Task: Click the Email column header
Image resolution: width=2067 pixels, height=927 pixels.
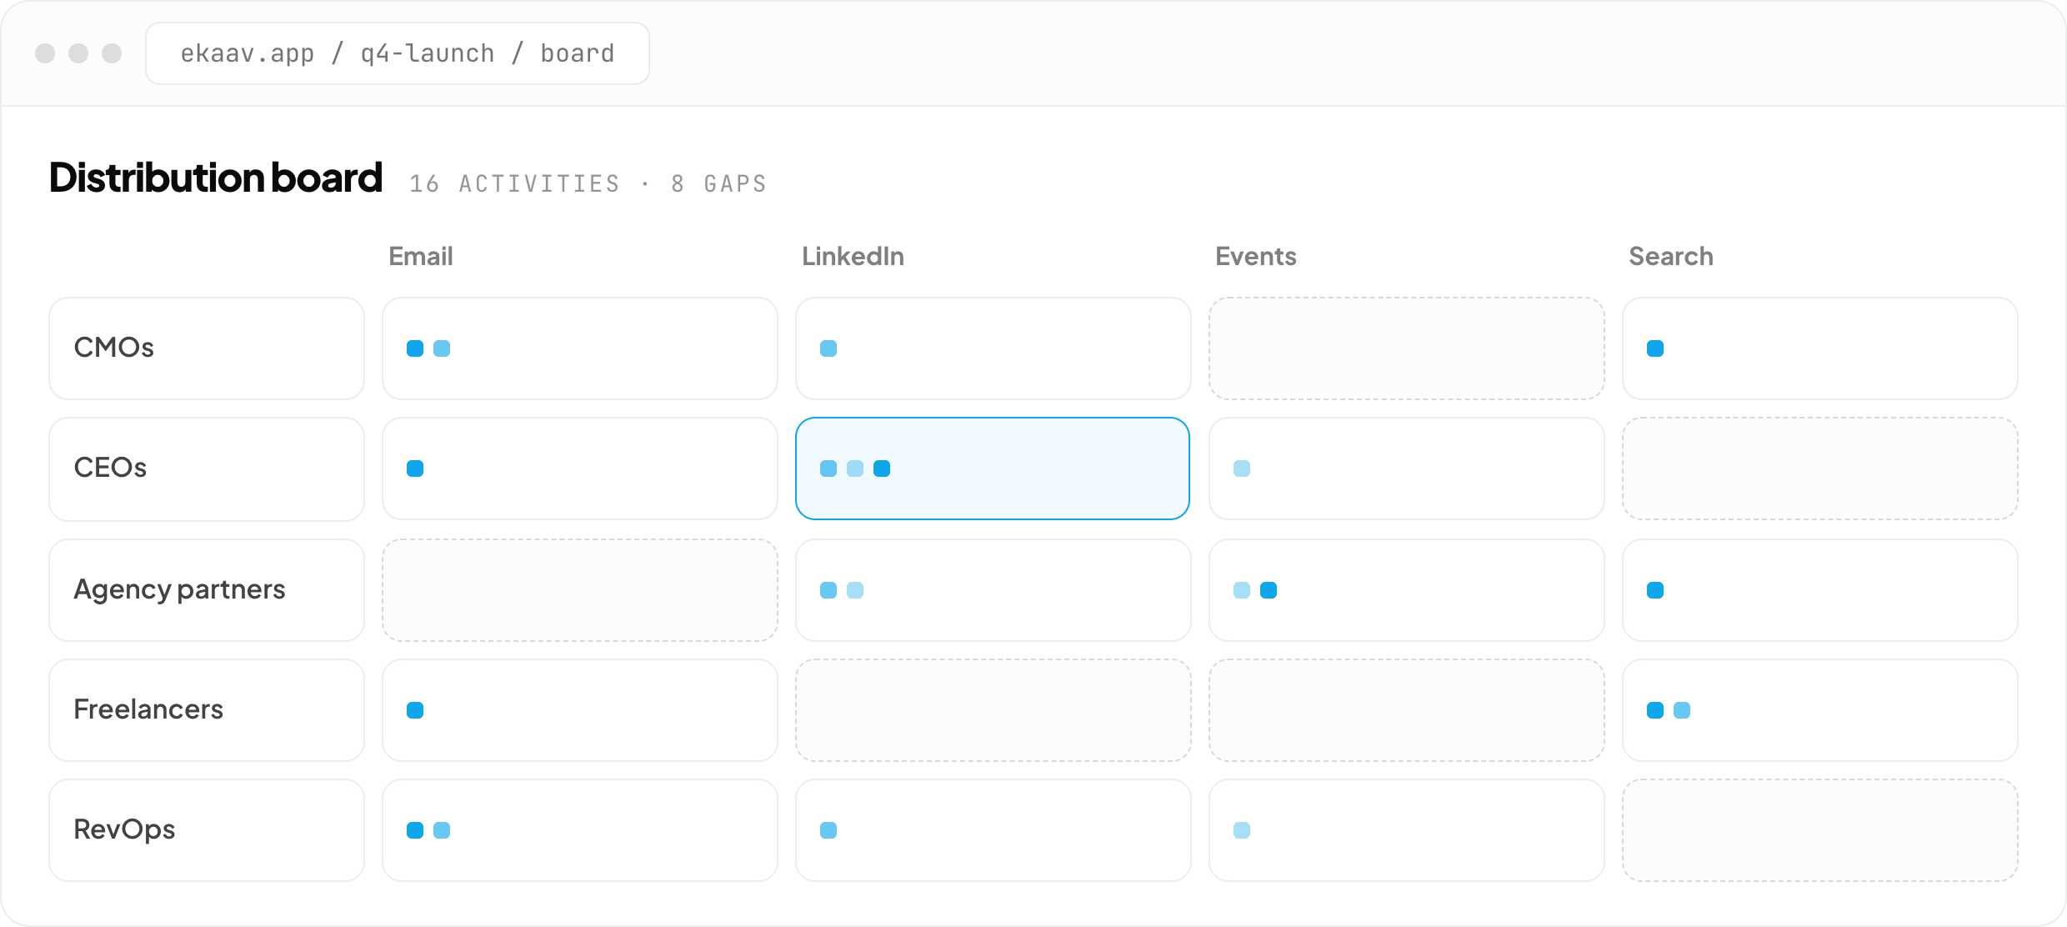Action: (x=421, y=256)
